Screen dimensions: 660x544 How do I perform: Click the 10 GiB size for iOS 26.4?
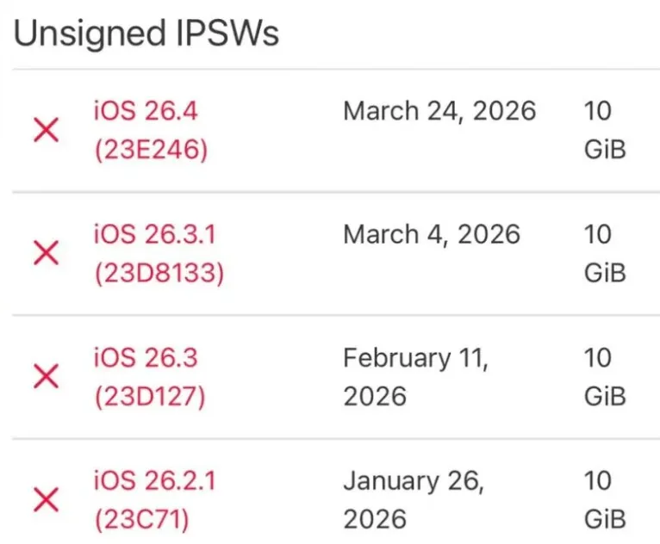pos(605,130)
